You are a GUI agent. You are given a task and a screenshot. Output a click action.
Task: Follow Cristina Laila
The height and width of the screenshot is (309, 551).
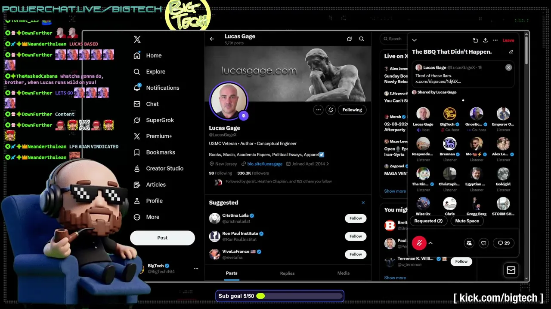pos(356,218)
